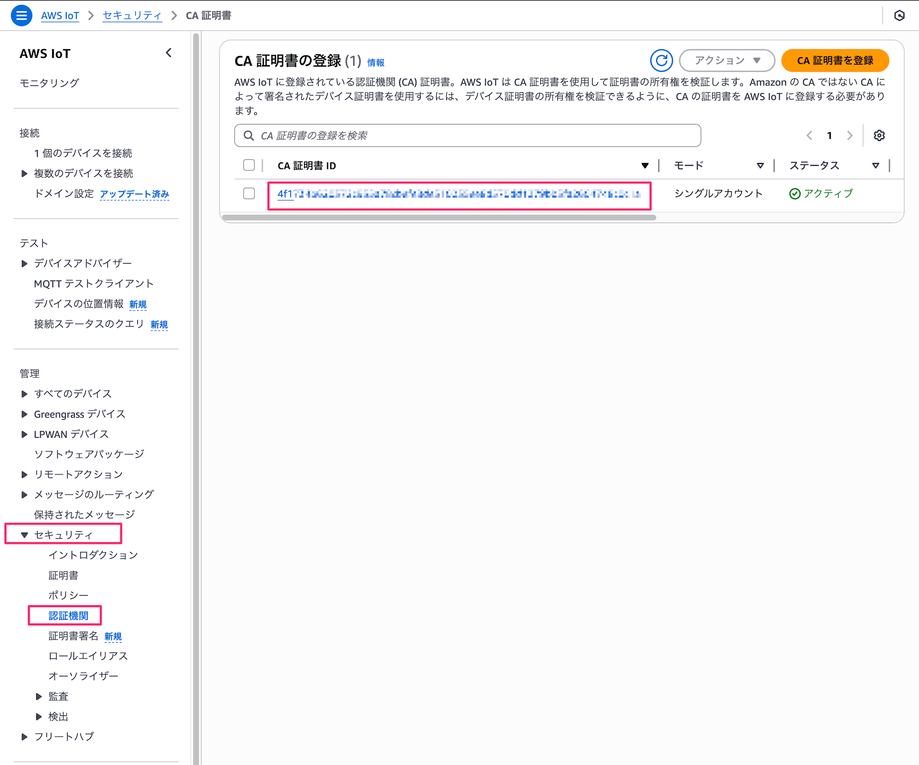Click the hexagon icon in top-right corner
Image resolution: width=919 pixels, height=765 pixels.
(x=899, y=16)
